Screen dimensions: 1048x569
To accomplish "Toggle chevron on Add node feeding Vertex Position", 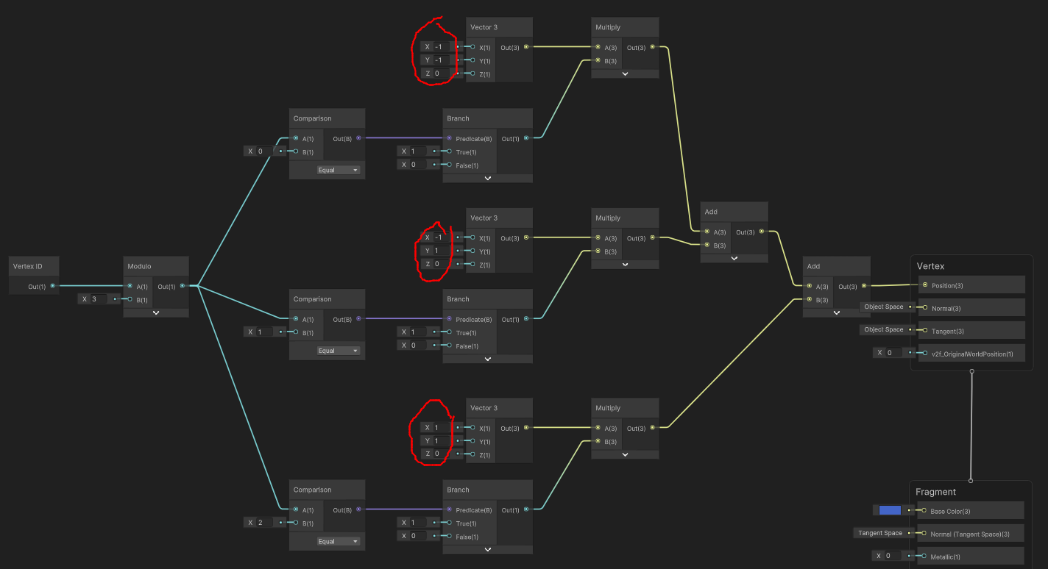I will 836,312.
